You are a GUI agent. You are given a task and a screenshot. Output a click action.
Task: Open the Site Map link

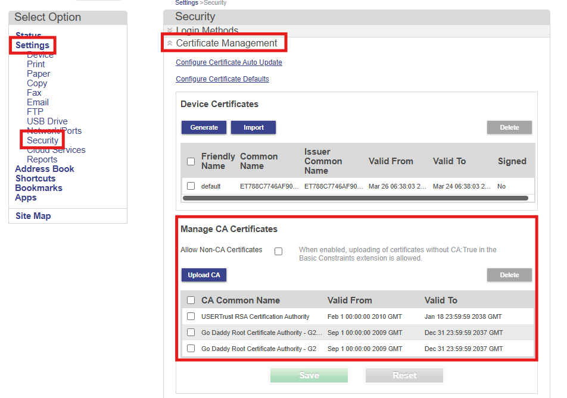coord(33,216)
